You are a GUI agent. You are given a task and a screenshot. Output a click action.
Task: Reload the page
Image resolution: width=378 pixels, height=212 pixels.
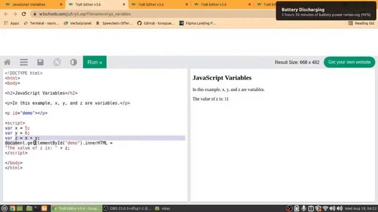(24, 14)
